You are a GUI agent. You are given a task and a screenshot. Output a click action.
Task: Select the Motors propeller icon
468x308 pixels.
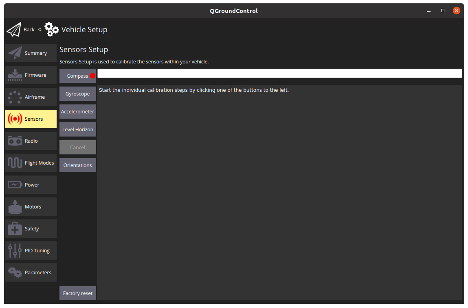(x=15, y=206)
